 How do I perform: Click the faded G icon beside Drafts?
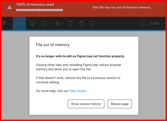coord(142,23)
